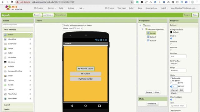The height and width of the screenshot is (112, 200).
Task: Open the FontTypeface default dropdown
Action: click(x=174, y=63)
